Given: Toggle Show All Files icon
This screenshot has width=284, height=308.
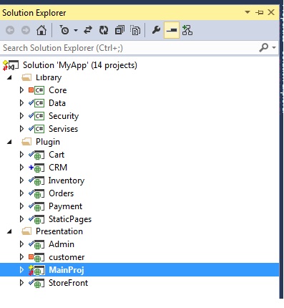Looking at the screenshot, I should (x=135, y=30).
